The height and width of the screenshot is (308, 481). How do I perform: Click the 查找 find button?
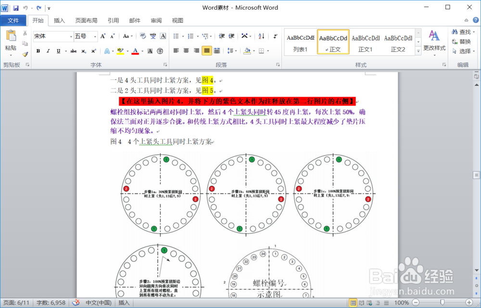coord(463,32)
